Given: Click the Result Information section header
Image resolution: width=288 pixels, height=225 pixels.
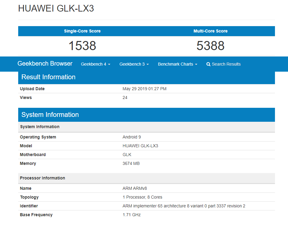Looking at the screenshot, I should (x=146, y=77).
